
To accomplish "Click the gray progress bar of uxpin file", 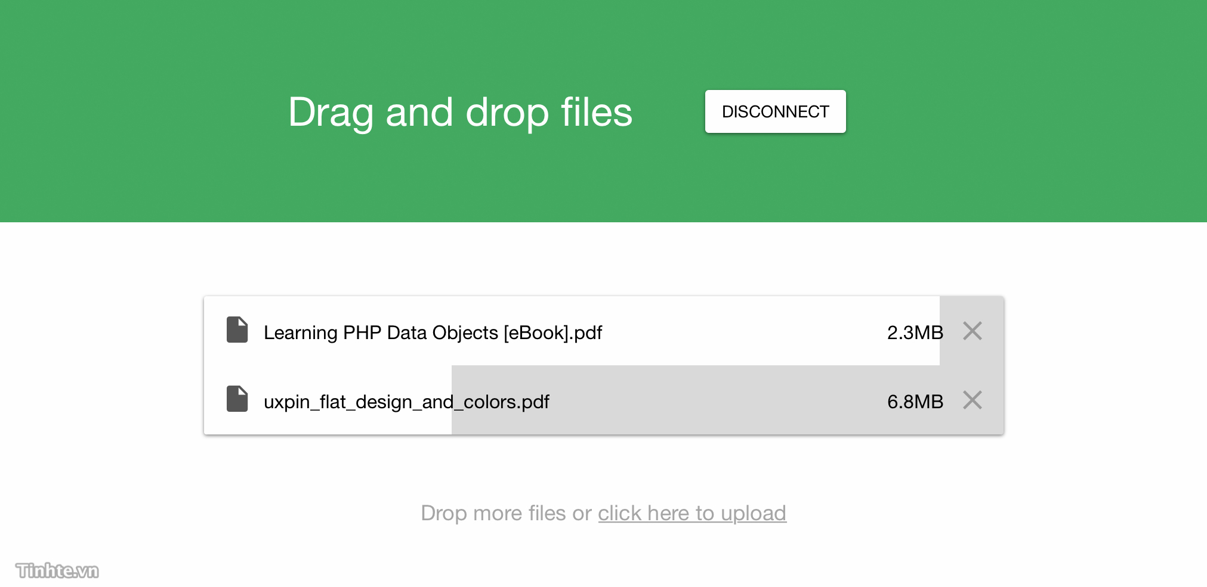I will click(727, 400).
